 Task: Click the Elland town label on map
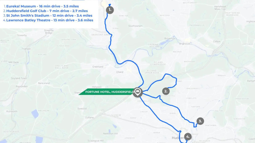point(120,72)
